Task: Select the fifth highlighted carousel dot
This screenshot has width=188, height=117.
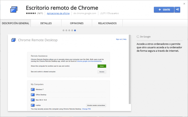Action: click(75, 30)
